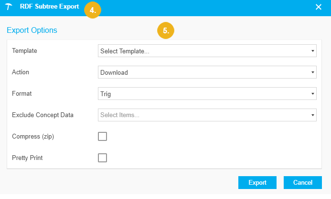Click the arrow of Exclude Concept Data selector
The height and width of the screenshot is (199, 331).
[312, 115]
